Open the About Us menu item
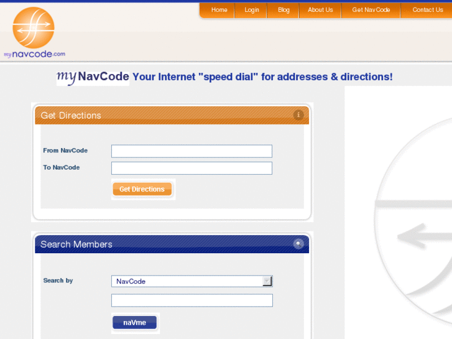 click(x=320, y=10)
